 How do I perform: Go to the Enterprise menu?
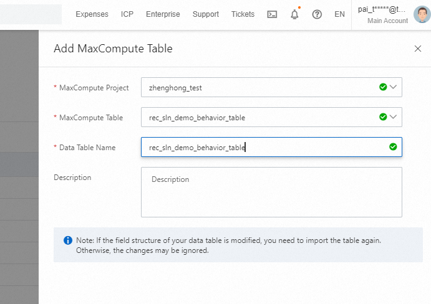point(163,14)
